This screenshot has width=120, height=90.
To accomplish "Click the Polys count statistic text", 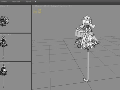I will (37, 11).
